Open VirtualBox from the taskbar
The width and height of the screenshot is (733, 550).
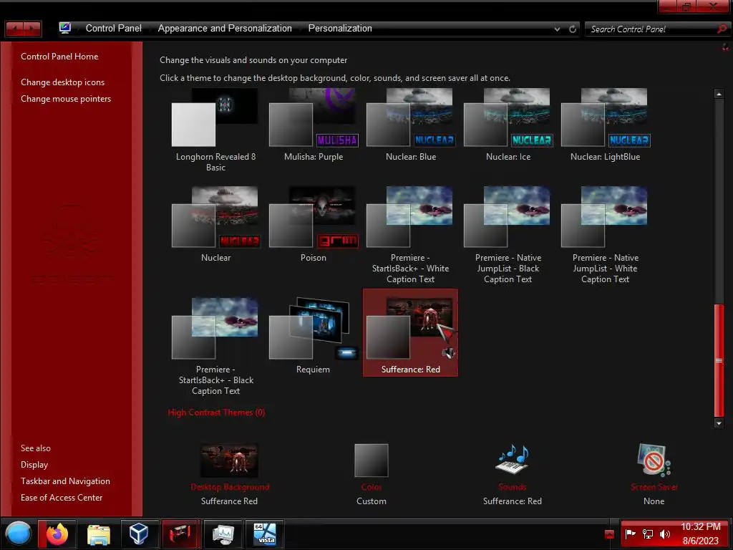(139, 534)
